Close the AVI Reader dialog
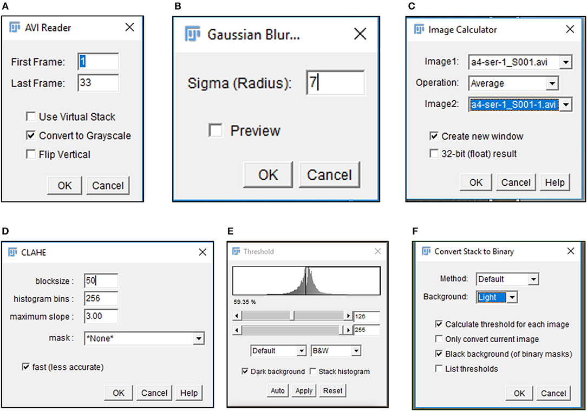 [x=129, y=27]
